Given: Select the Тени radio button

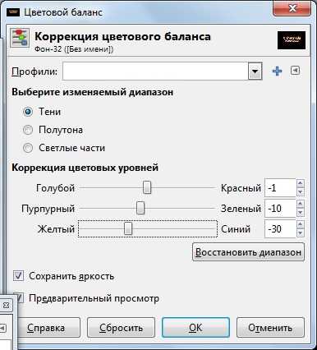Looking at the screenshot, I should pos(28,112).
